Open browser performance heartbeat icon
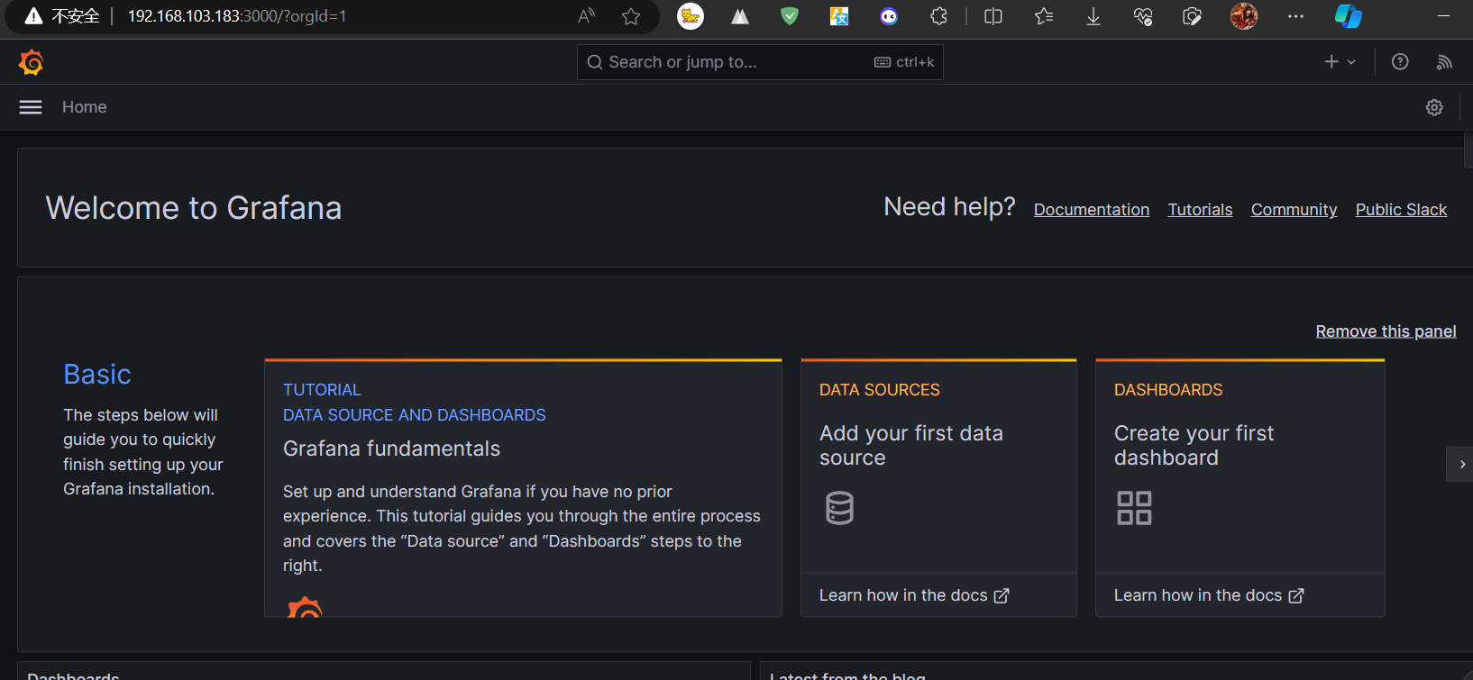1473x680 pixels. [x=1143, y=16]
